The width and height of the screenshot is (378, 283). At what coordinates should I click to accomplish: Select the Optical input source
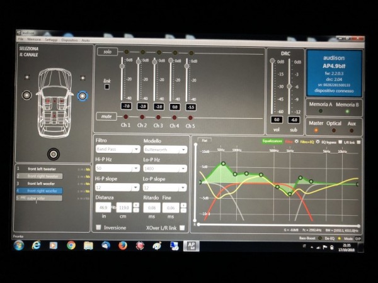tap(334, 130)
